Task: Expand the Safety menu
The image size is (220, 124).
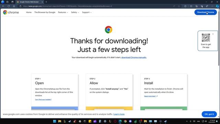Action: coord(75,12)
